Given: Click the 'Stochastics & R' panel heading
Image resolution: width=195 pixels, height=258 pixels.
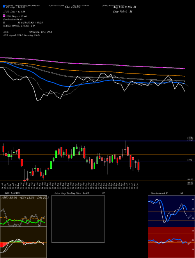Looking at the screenshot, I should pyautogui.click(x=160, y=193).
